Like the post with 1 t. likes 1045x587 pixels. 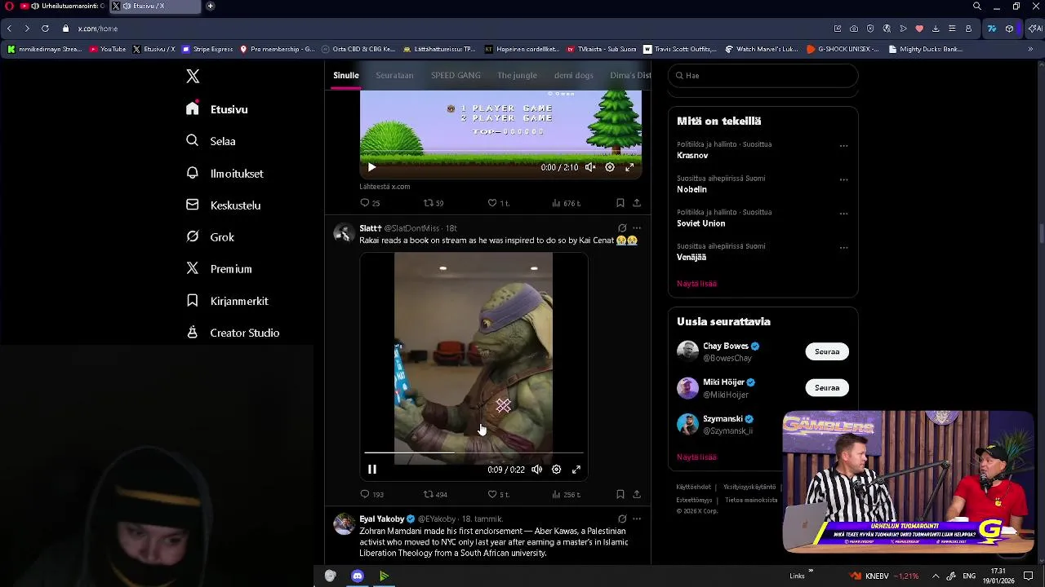click(498, 203)
